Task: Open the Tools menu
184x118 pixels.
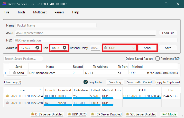Action: coord(21,12)
